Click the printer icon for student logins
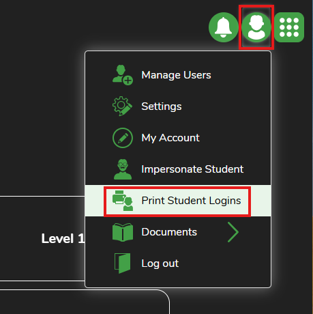 tap(123, 201)
